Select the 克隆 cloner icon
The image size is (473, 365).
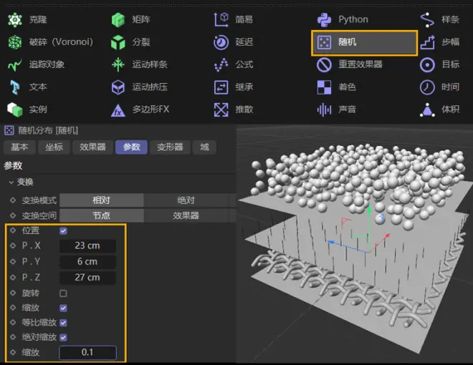[15, 20]
